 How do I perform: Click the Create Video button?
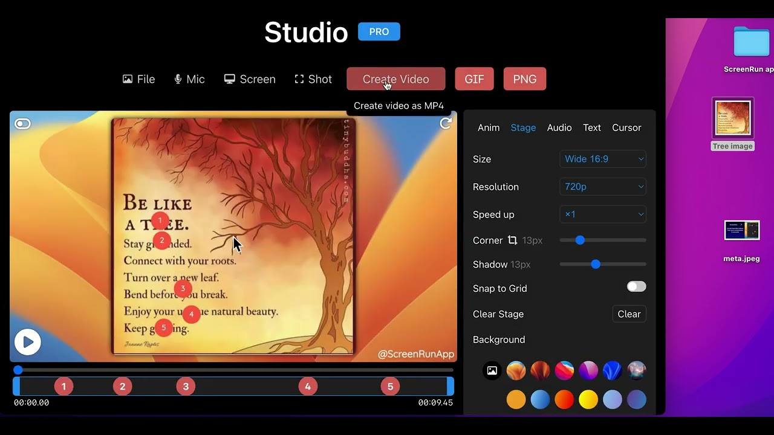pos(396,79)
